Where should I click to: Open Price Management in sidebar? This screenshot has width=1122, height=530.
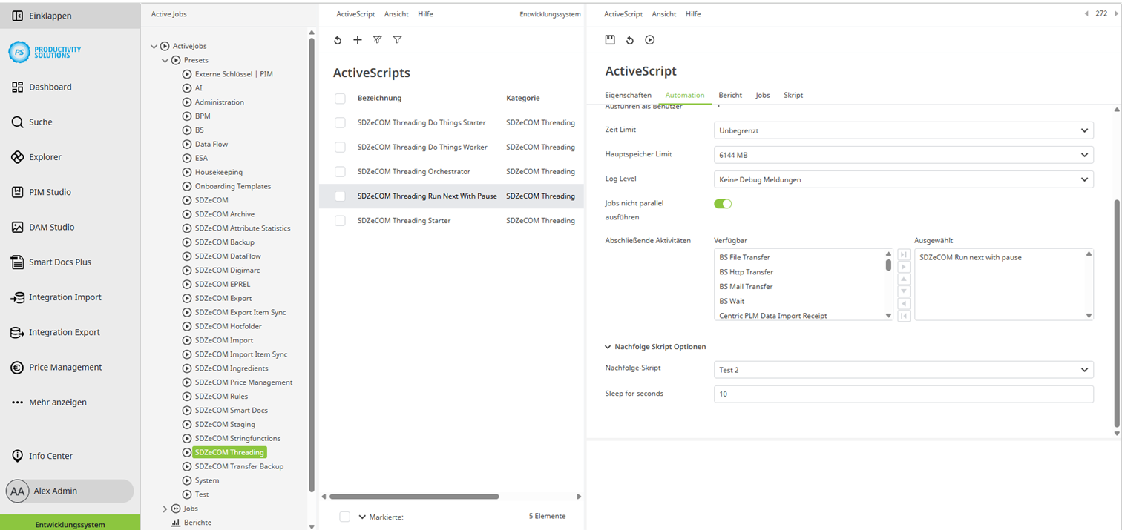click(65, 367)
